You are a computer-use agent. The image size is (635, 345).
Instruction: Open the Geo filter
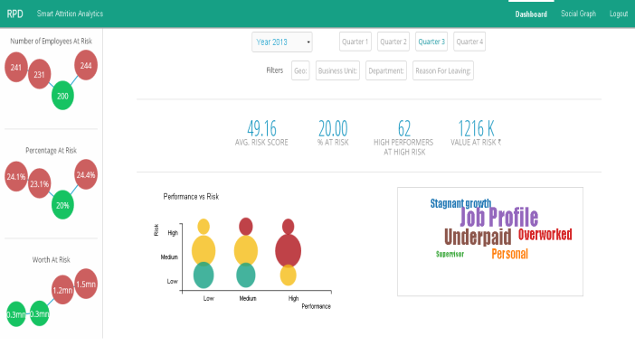click(x=300, y=70)
